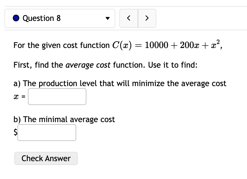Submit your work via Check Answer
This screenshot has width=247, height=179.
point(46,158)
